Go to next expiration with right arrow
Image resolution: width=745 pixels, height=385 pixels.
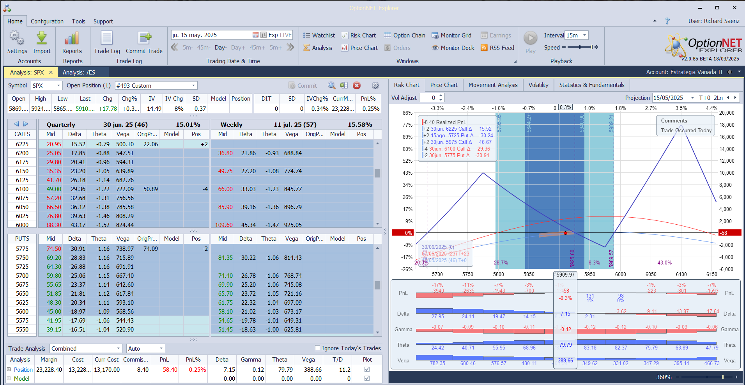click(26, 124)
